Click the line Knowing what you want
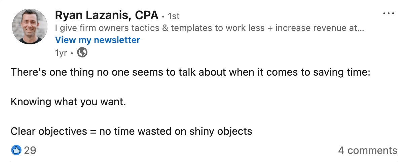 (x=68, y=102)
